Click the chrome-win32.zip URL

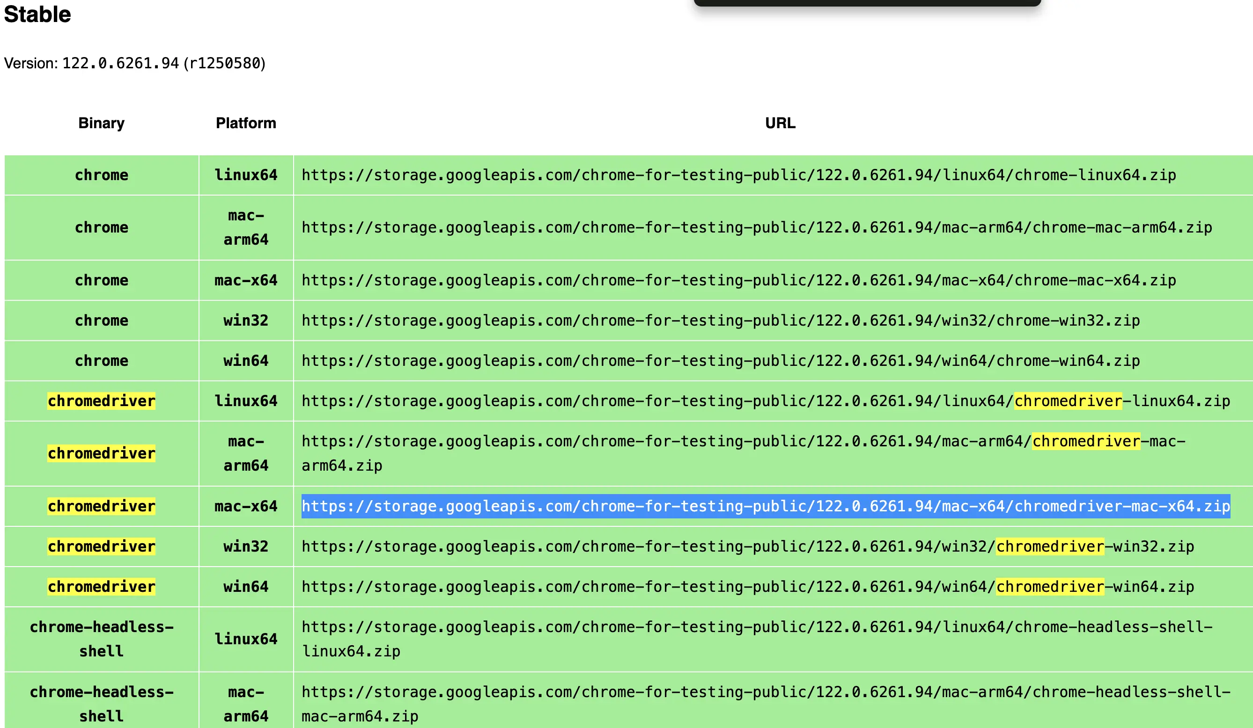click(721, 320)
